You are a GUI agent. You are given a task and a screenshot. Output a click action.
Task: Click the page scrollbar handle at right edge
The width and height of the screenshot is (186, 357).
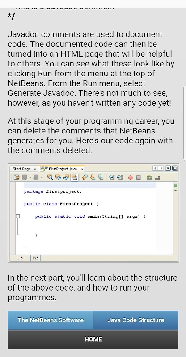coord(185,123)
